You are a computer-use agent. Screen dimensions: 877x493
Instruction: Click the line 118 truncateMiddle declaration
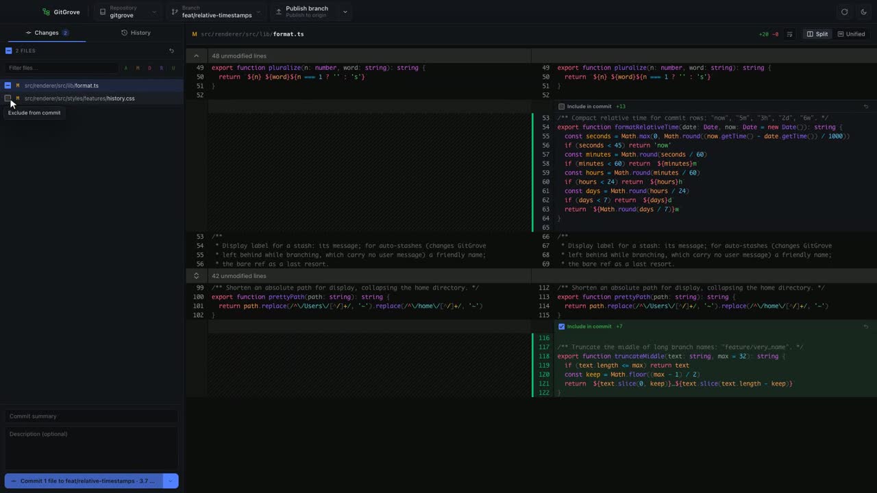[671, 356]
